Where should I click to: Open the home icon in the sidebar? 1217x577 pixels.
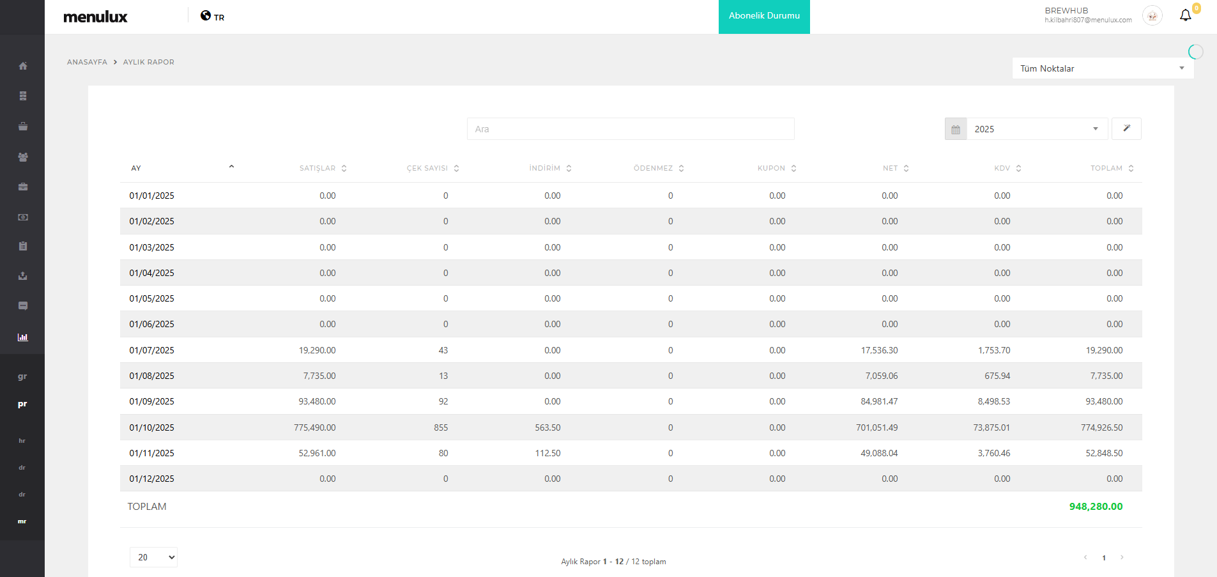point(23,66)
